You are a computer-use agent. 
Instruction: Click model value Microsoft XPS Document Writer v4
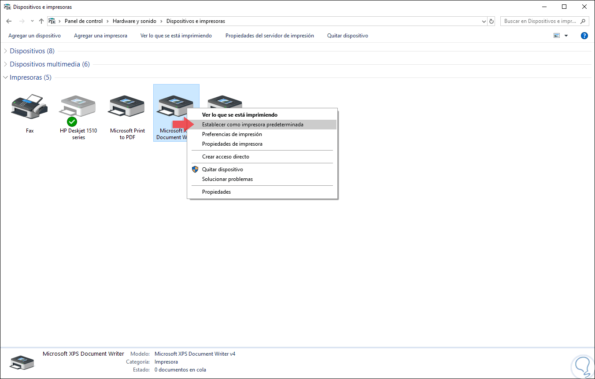[195, 354]
